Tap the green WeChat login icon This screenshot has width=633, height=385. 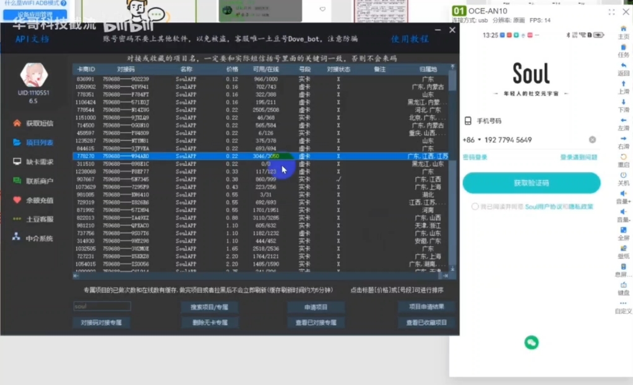tap(532, 342)
